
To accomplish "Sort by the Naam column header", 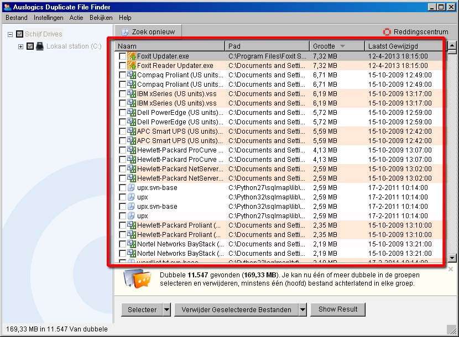I will click(169, 46).
